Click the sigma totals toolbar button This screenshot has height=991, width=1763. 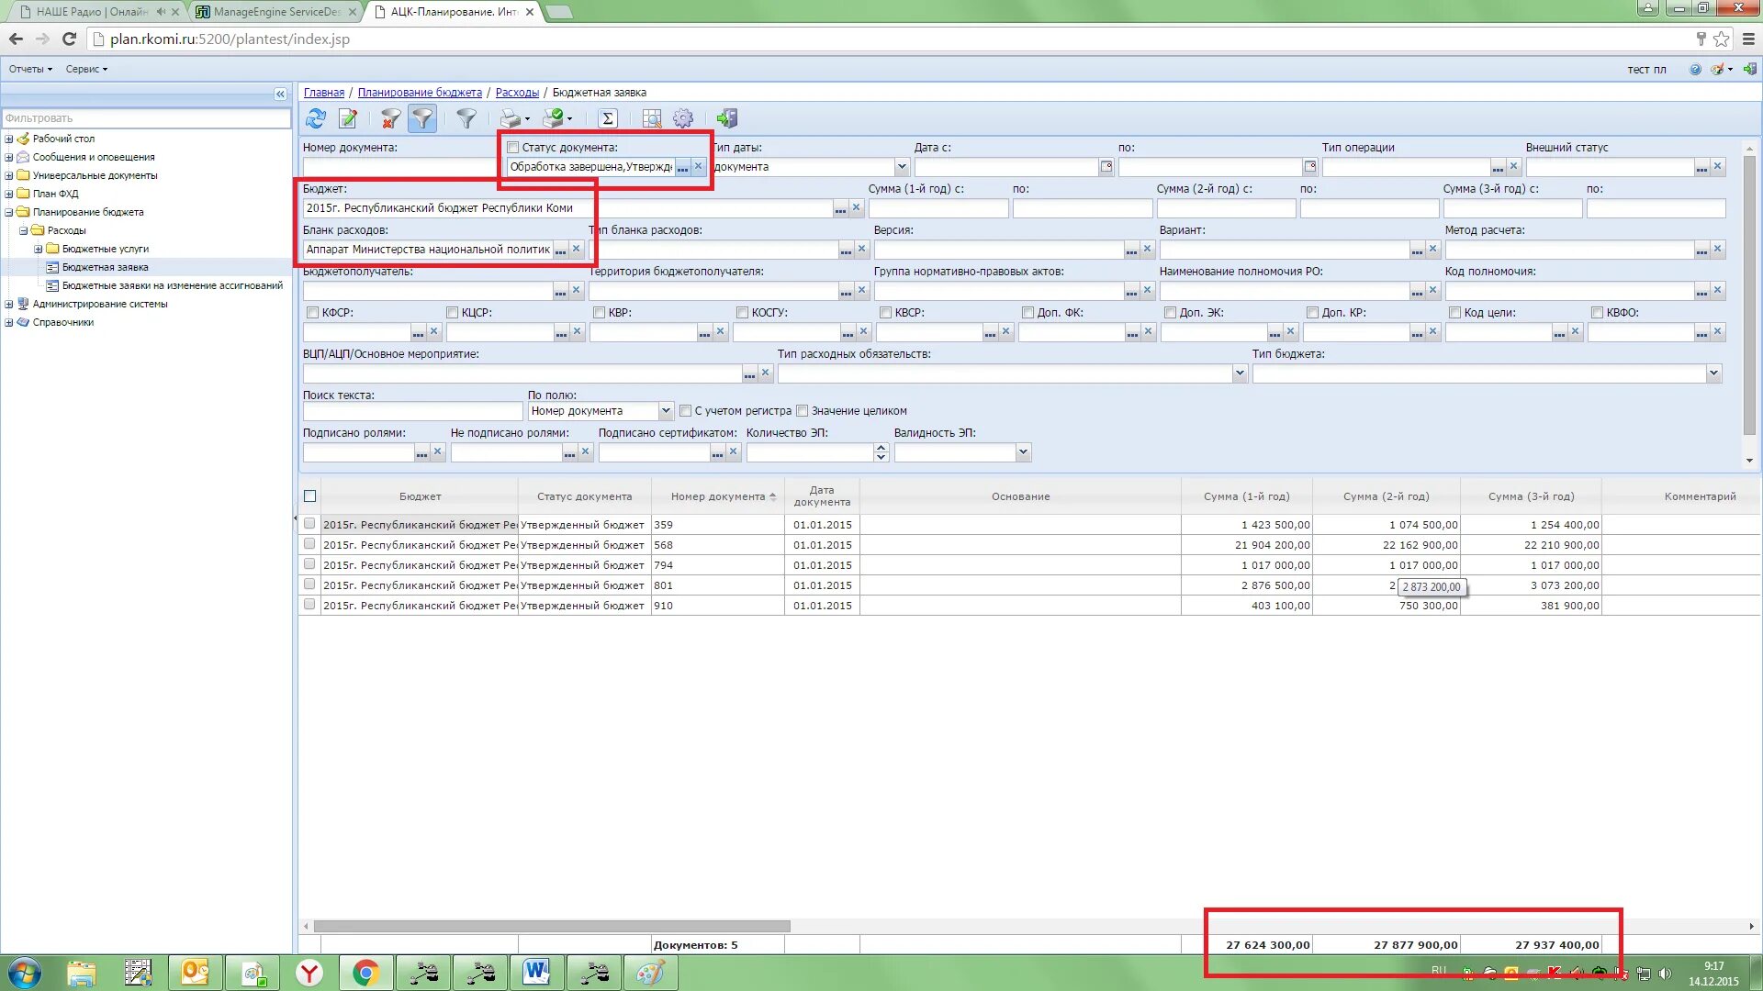tap(607, 118)
